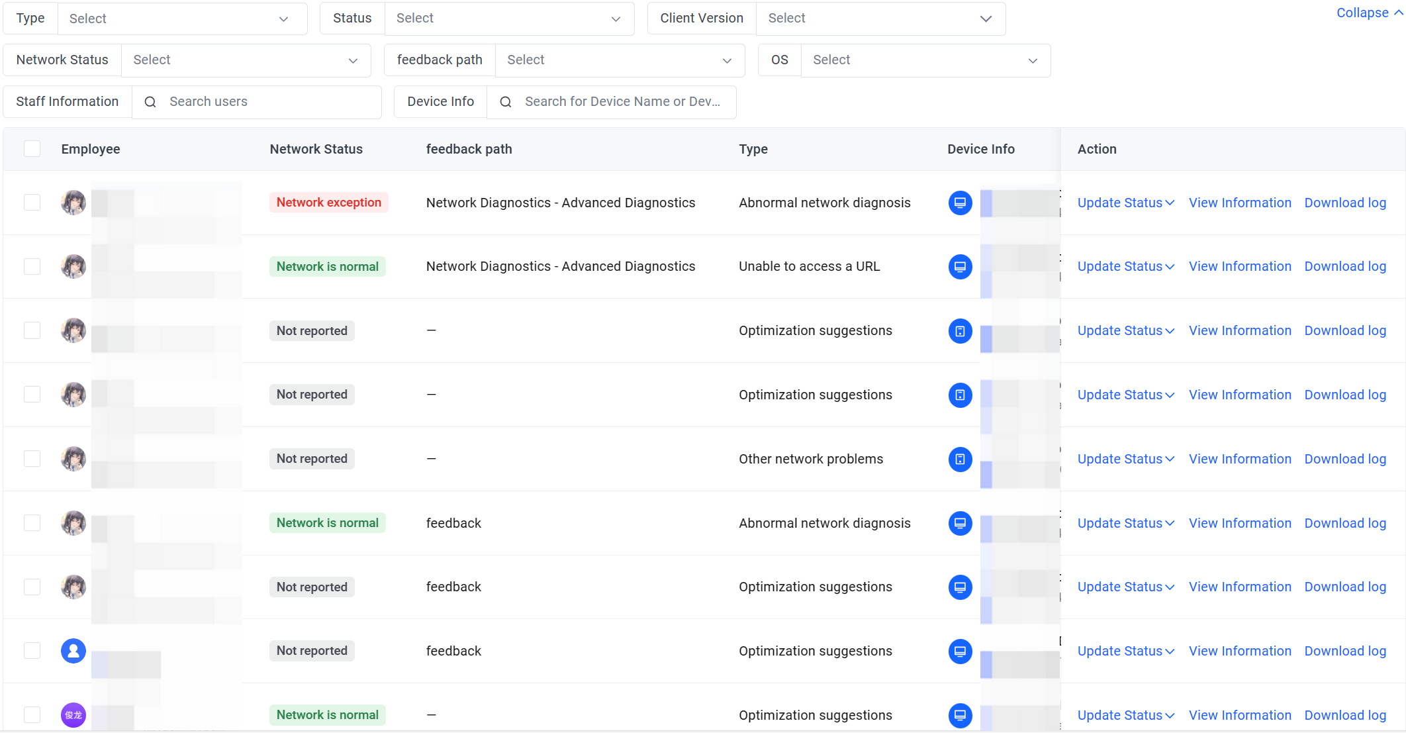This screenshot has height=733, width=1406.
Task: Click search icon in Staff Information field
Action: pos(150,102)
